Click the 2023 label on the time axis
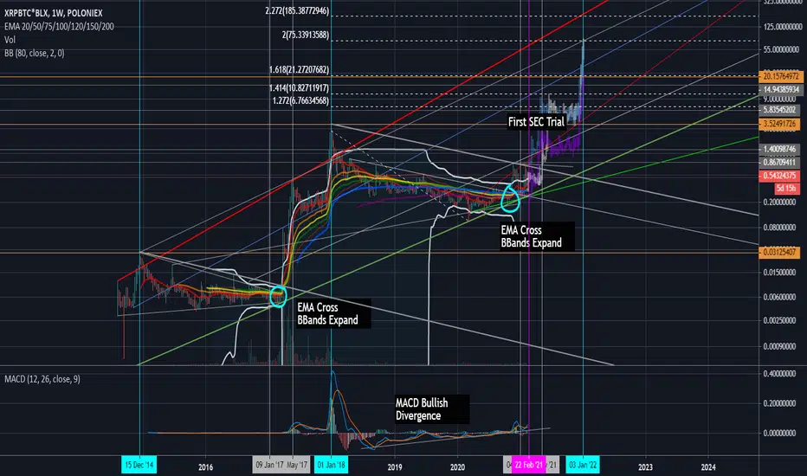Screen dimensions: 807x476 (645, 467)
